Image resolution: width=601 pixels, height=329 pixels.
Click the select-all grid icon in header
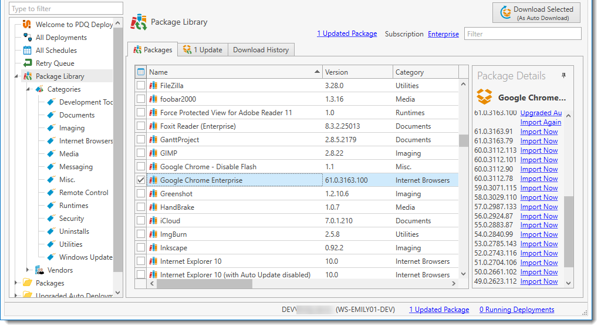(141, 72)
